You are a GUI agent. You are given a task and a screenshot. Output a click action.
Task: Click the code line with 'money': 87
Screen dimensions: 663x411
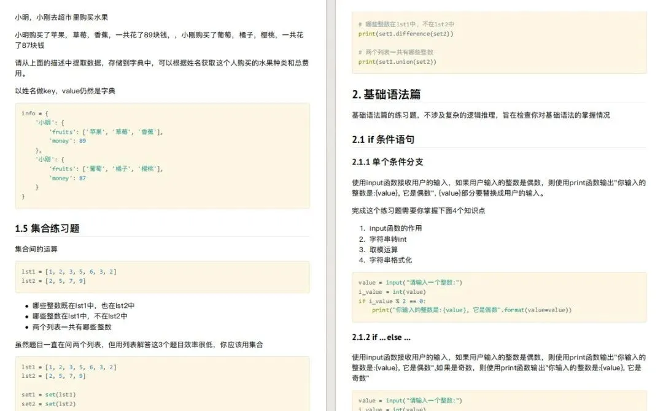(68, 178)
